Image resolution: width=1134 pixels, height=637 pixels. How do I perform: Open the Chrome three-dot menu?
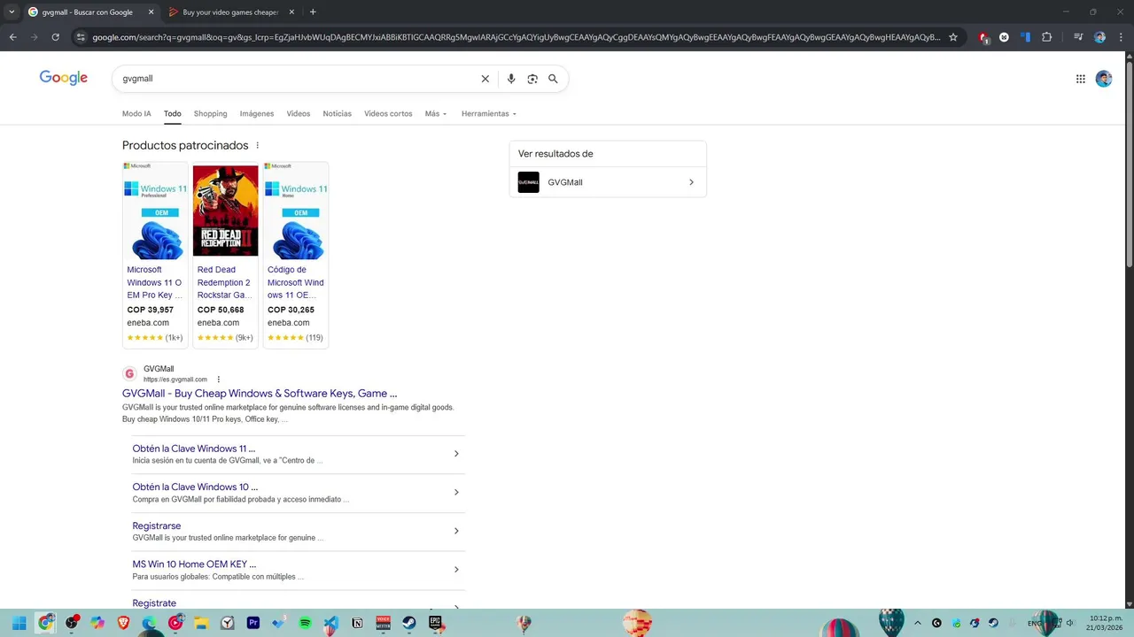tap(1120, 37)
